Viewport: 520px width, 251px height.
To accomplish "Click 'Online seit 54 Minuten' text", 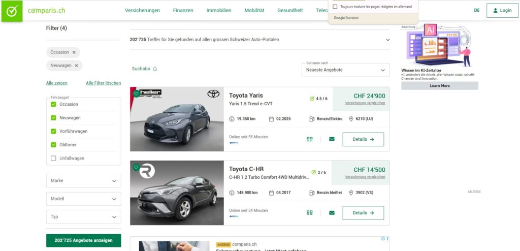I will click(x=248, y=210).
